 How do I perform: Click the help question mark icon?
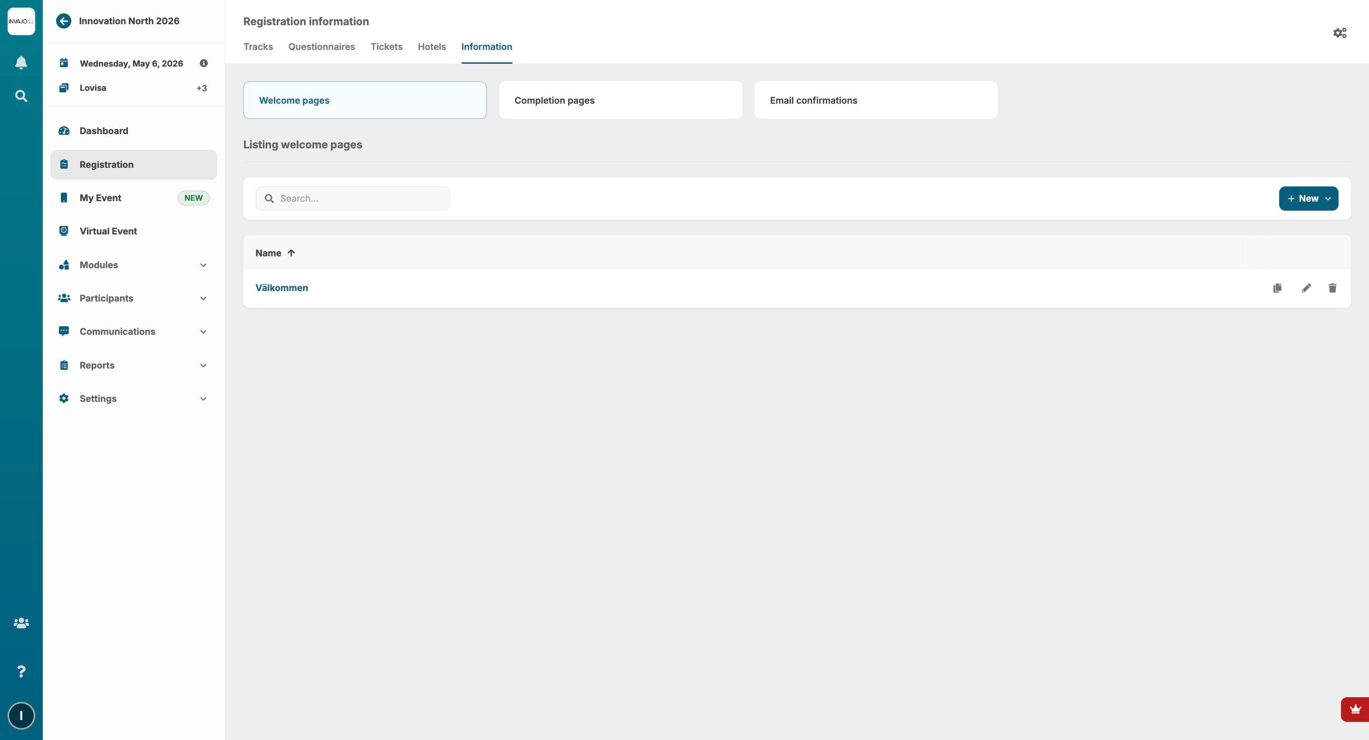[21, 672]
